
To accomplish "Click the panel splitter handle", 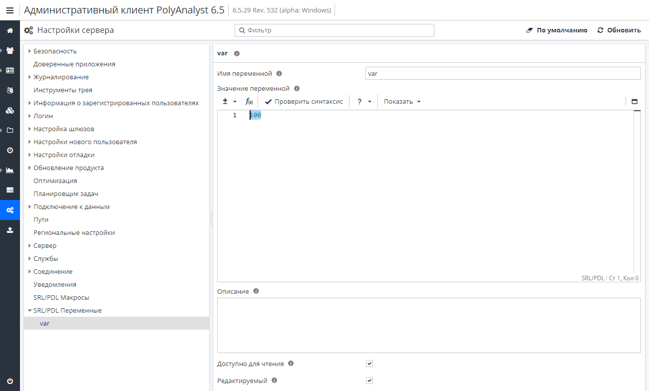I will (211, 218).
